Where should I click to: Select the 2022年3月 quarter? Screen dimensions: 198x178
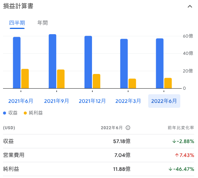coord(128,101)
